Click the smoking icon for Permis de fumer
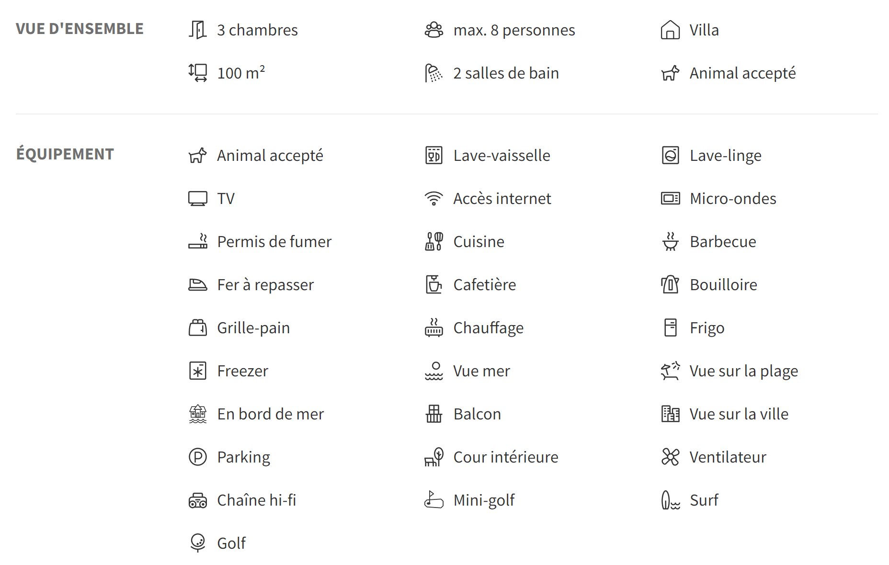The image size is (889, 565). [x=197, y=241]
